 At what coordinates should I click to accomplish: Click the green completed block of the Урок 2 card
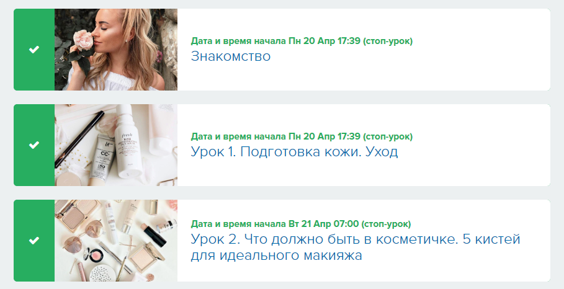[34, 241]
